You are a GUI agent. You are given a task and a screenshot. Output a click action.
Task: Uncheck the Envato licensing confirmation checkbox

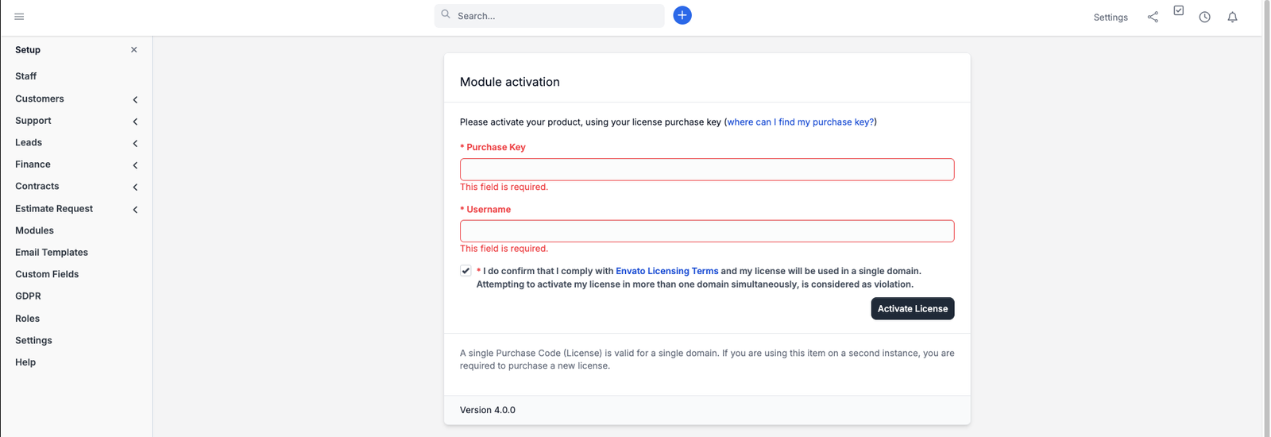point(466,271)
